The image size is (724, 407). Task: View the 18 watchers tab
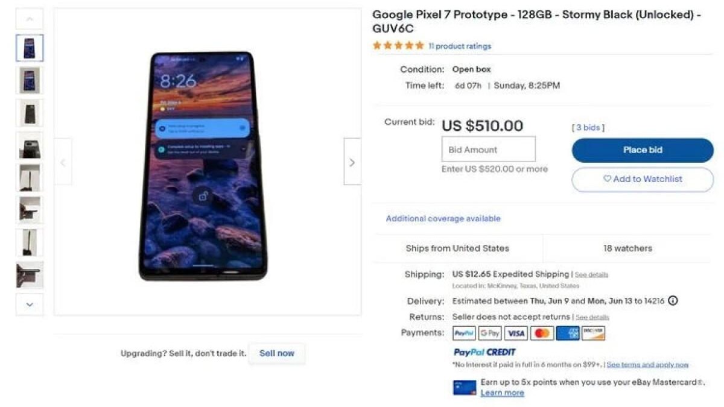(x=627, y=248)
